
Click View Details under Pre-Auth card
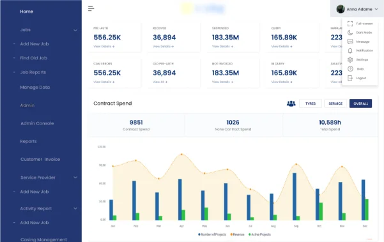(x=104, y=46)
